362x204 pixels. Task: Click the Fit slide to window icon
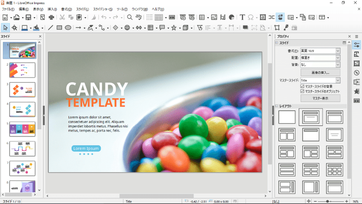pos(309,201)
